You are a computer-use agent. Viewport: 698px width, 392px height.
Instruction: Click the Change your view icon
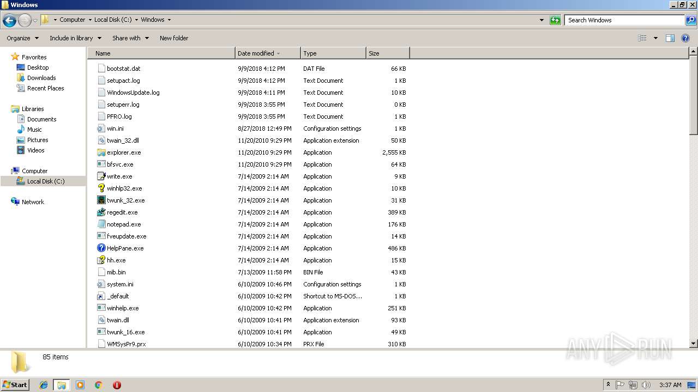[642, 38]
